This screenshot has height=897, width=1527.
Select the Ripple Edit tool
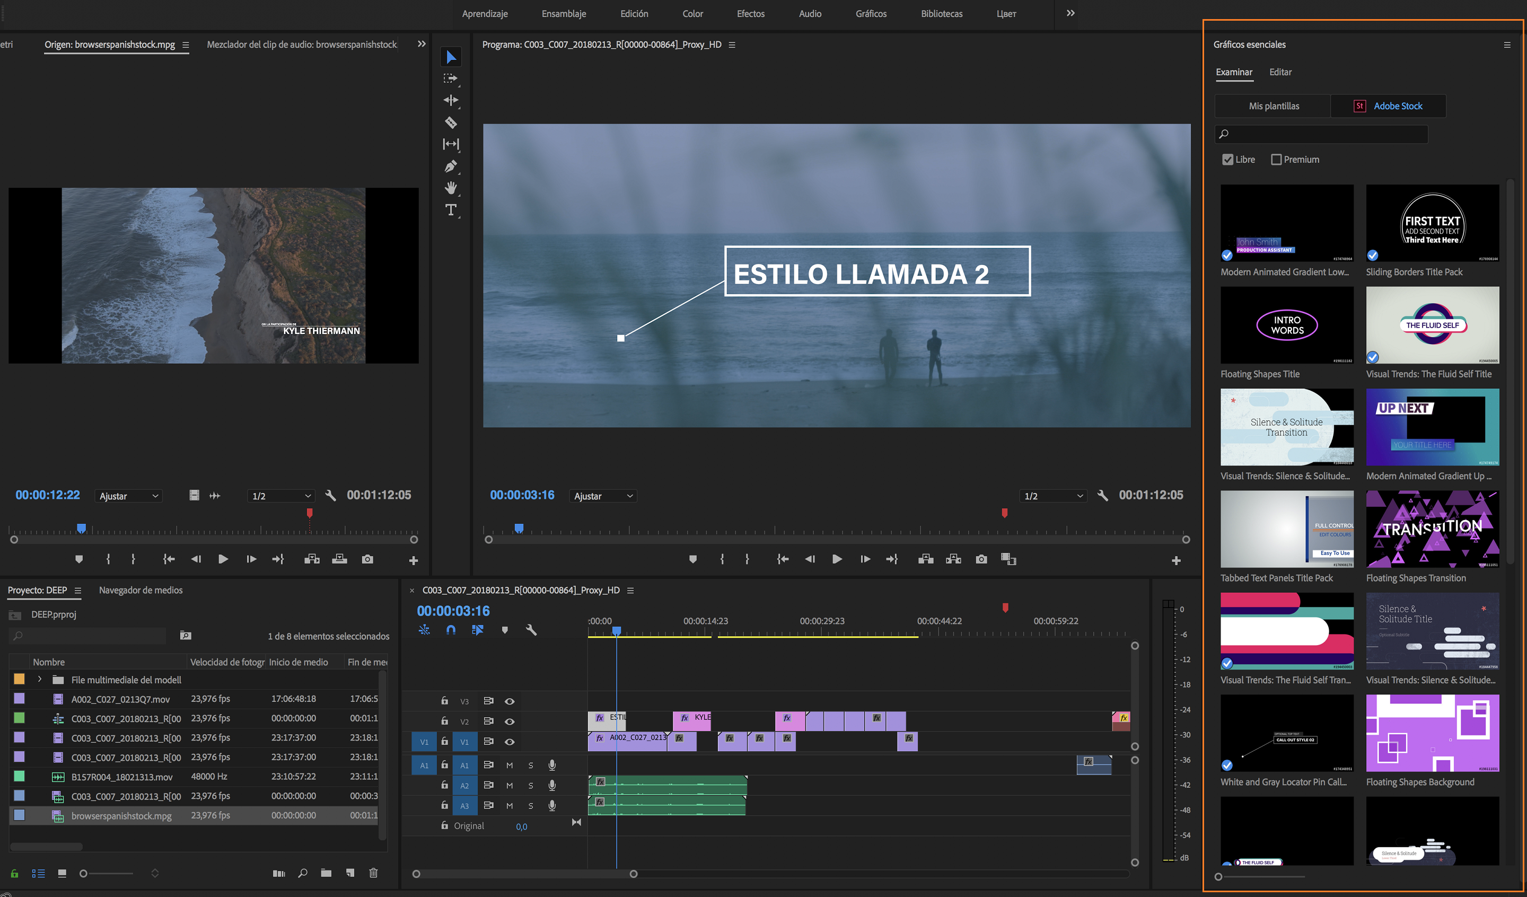pos(451,101)
